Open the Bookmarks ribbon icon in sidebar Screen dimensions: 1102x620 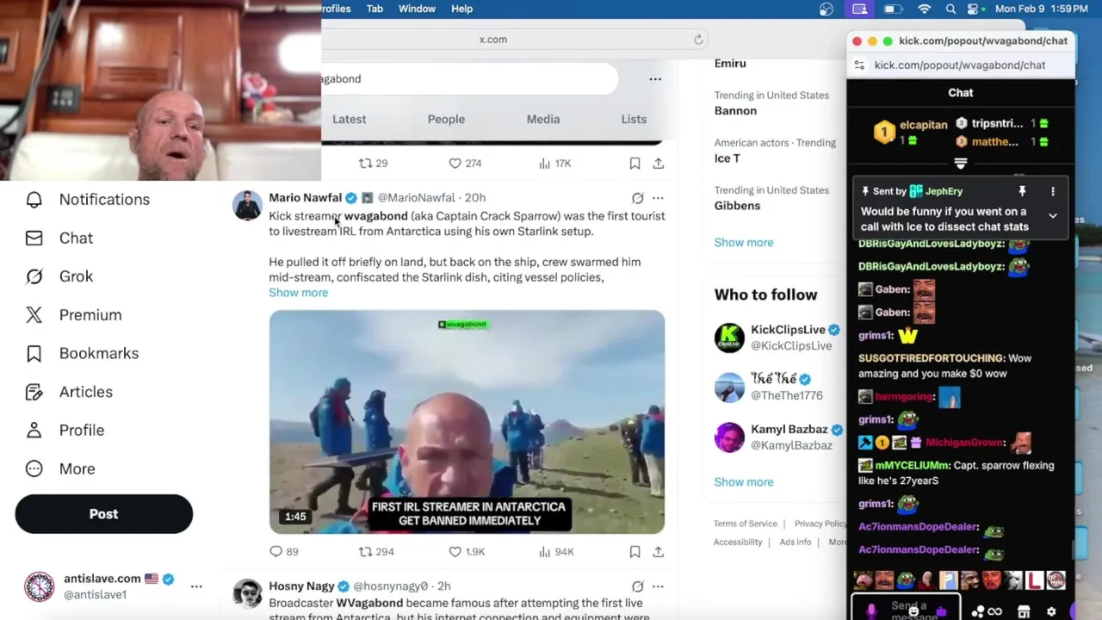pos(34,354)
